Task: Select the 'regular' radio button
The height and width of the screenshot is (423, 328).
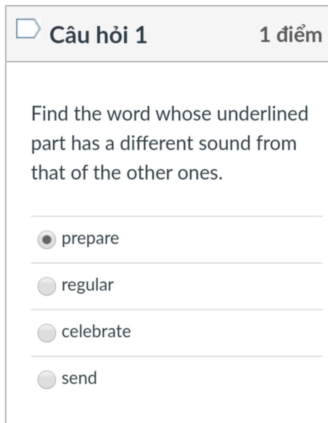Action: (47, 286)
